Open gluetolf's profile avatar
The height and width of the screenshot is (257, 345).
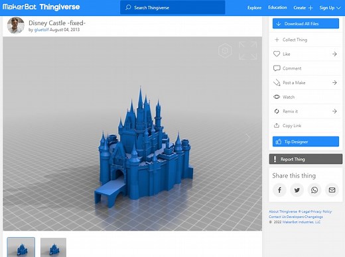coord(16,25)
